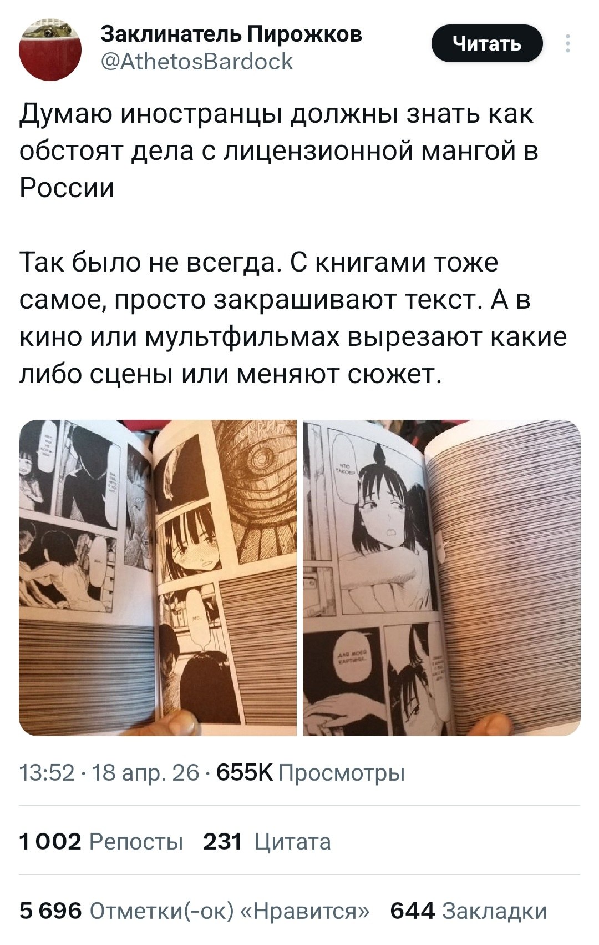Image resolution: width=599 pixels, height=945 pixels.
Task: Click the paragraph starting with Так было не всегда
Action: pyautogui.click(x=293, y=319)
